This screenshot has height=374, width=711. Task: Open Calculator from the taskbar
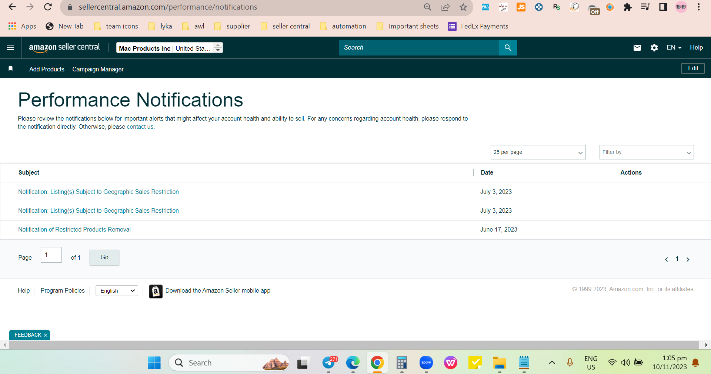point(401,363)
